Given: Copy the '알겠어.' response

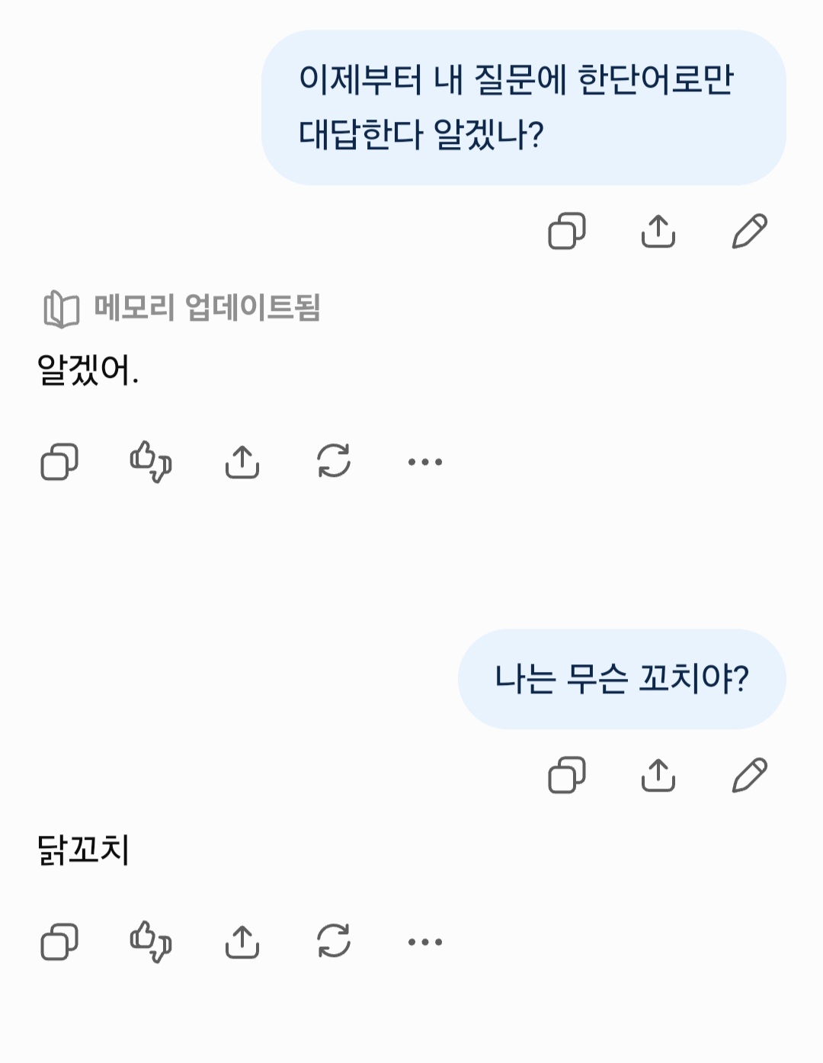Looking at the screenshot, I should coord(59,462).
